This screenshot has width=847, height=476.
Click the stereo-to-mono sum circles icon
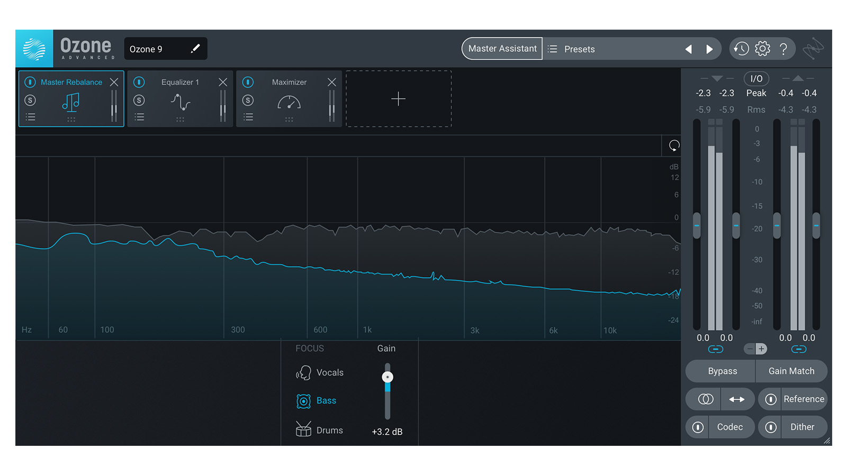pos(705,399)
